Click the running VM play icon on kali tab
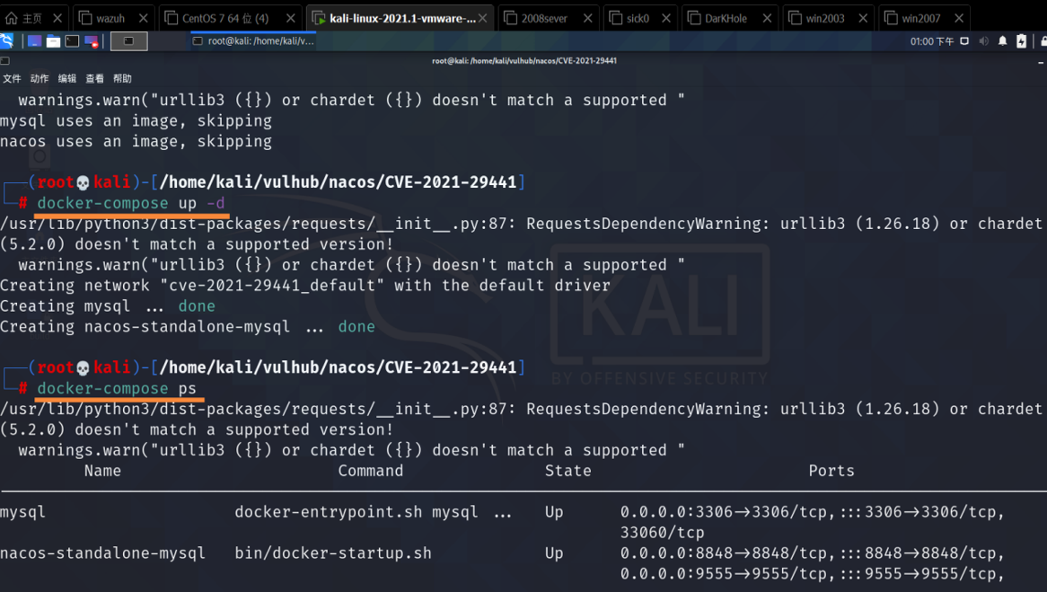Viewport: 1047px width, 592px height. [x=319, y=18]
